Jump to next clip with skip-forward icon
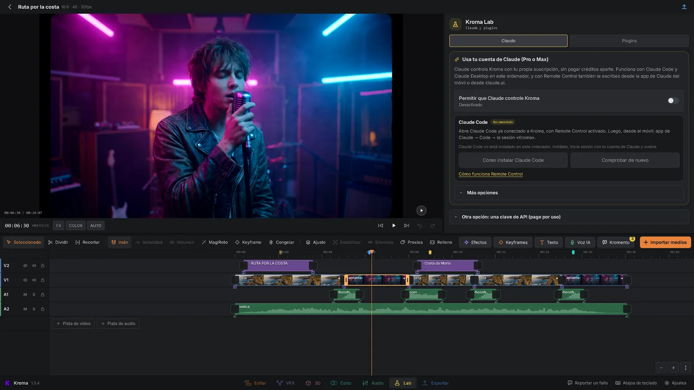The image size is (694, 390). [406, 225]
